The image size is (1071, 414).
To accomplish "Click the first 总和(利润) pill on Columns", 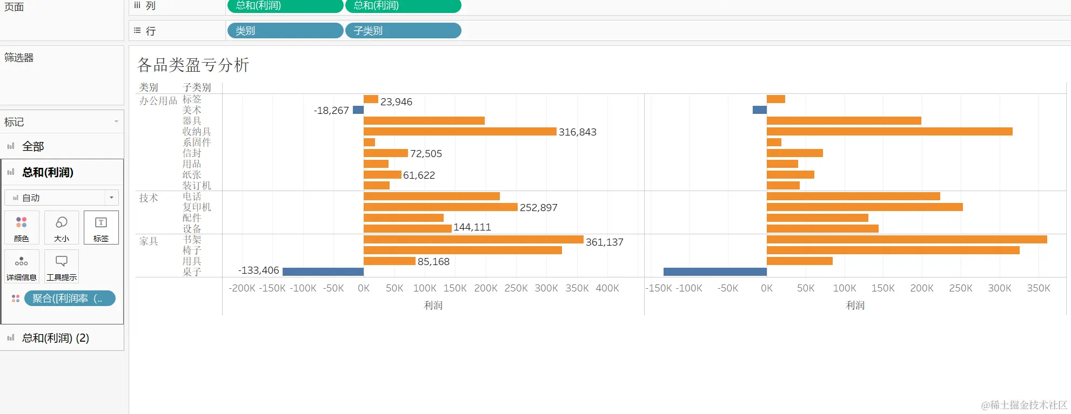I will pos(285,6).
